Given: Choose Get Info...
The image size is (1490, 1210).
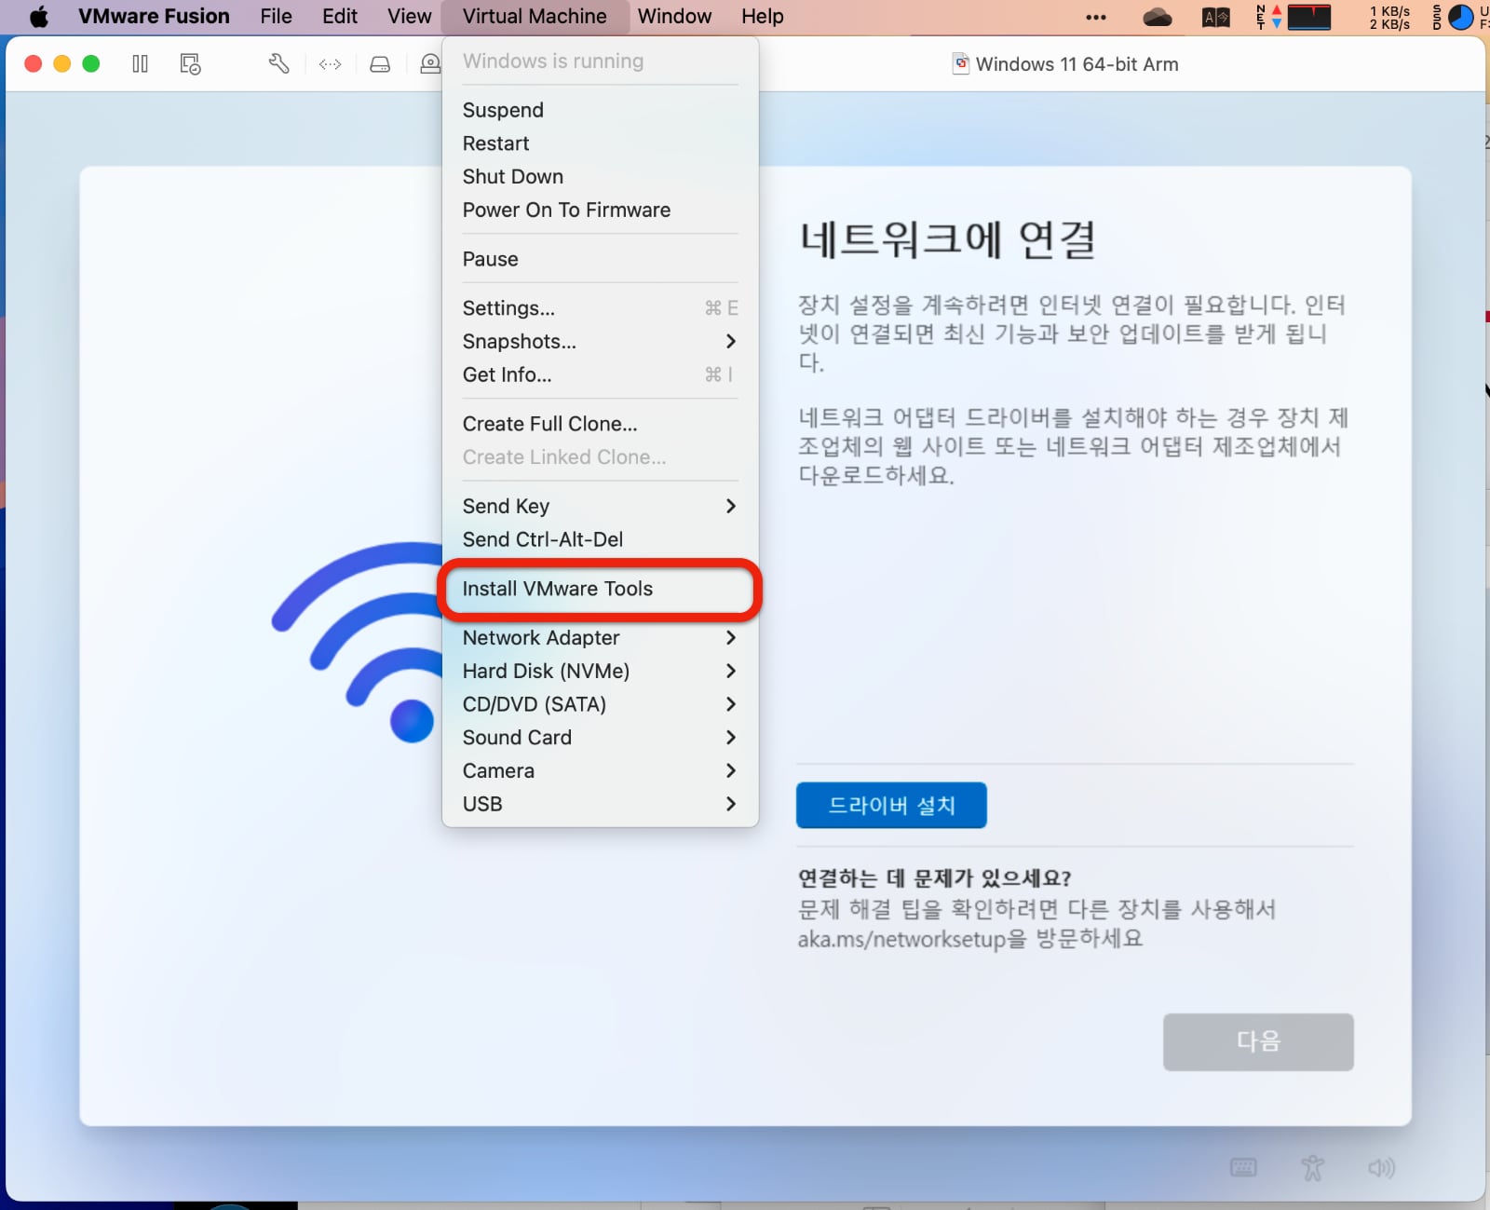Looking at the screenshot, I should [600, 374].
